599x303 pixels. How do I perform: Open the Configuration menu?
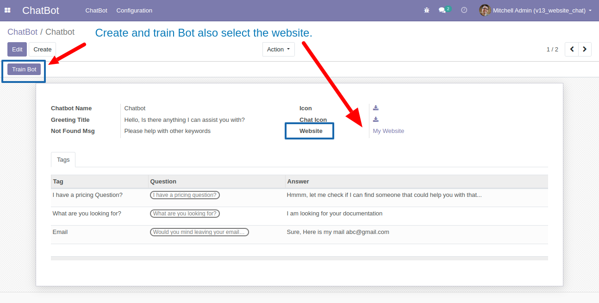[x=134, y=10]
